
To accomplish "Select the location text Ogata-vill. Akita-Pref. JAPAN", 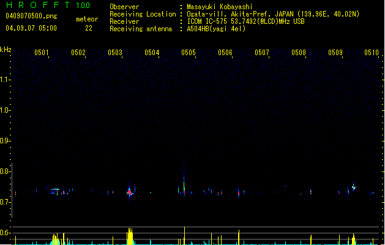I will pyautogui.click(x=240, y=14).
